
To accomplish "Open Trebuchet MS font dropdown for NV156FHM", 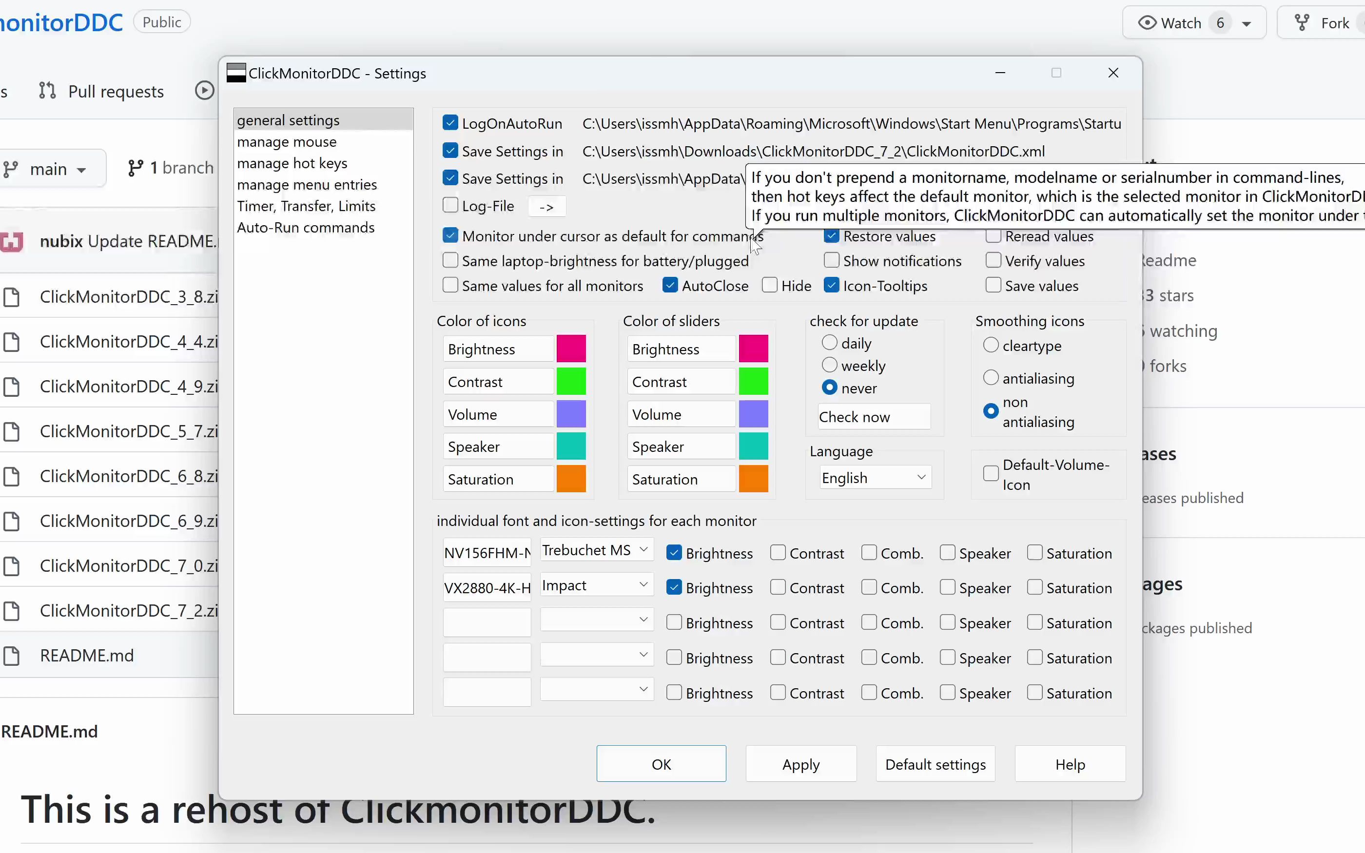I will pyautogui.click(x=597, y=550).
